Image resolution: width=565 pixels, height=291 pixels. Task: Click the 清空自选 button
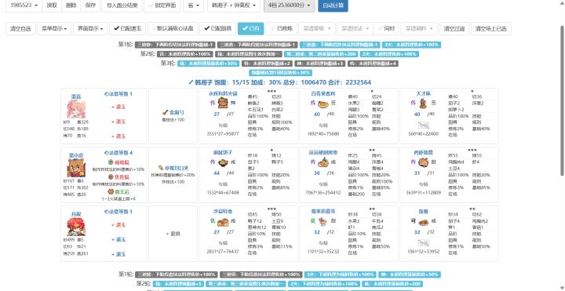click(20, 29)
